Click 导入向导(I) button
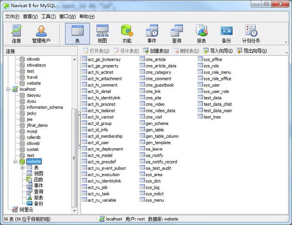The height and width of the screenshot is (225, 292). (x=218, y=51)
